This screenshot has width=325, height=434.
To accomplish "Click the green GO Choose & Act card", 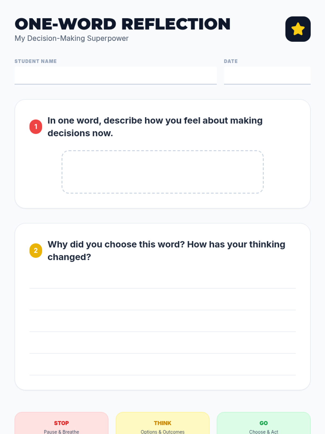I will pyautogui.click(x=264, y=423).
